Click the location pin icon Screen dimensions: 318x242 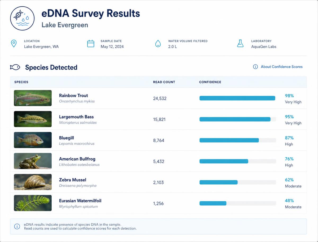(x=14, y=44)
